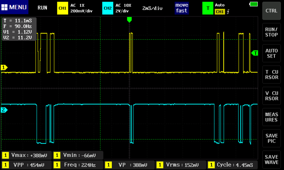The width and height of the screenshot is (284, 170).
Task: Select the cyan CH2 channel badge
Action: click(107, 8)
